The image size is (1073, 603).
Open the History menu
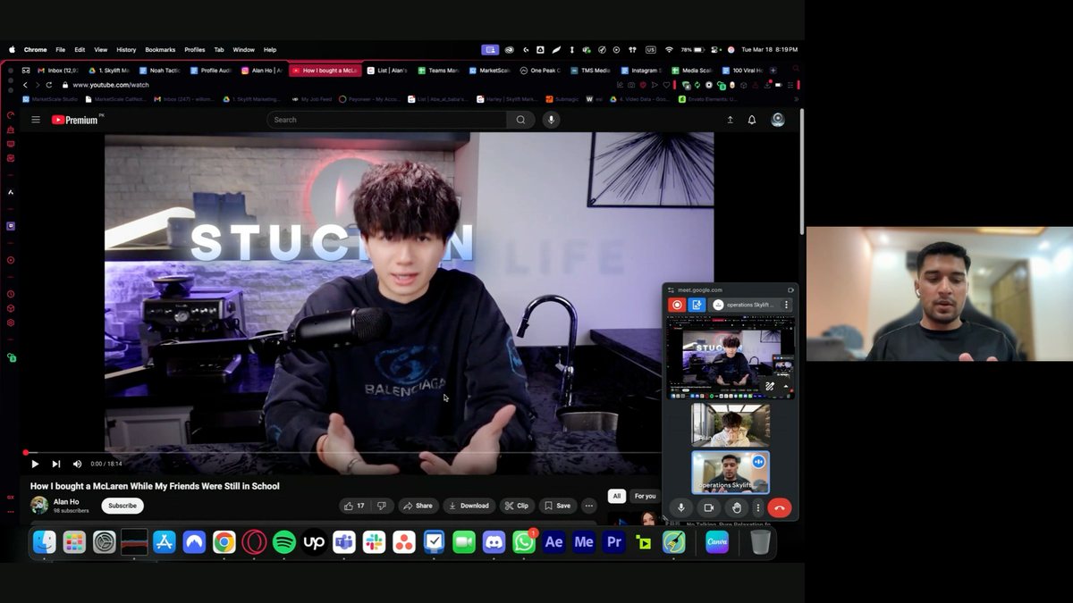coord(126,50)
